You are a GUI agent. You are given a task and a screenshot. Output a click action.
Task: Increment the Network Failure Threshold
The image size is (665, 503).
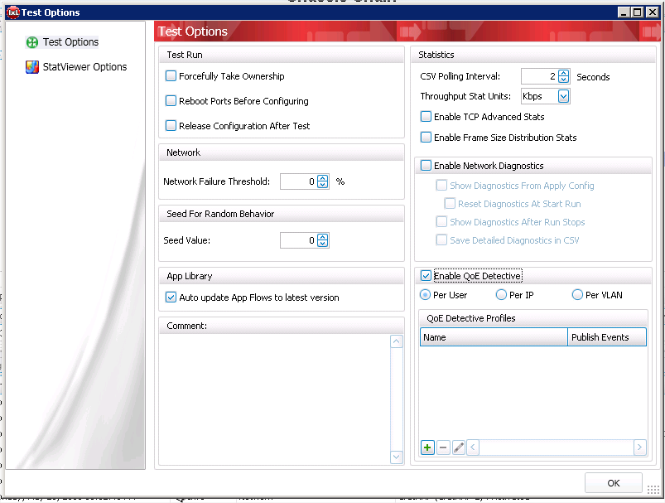point(323,178)
